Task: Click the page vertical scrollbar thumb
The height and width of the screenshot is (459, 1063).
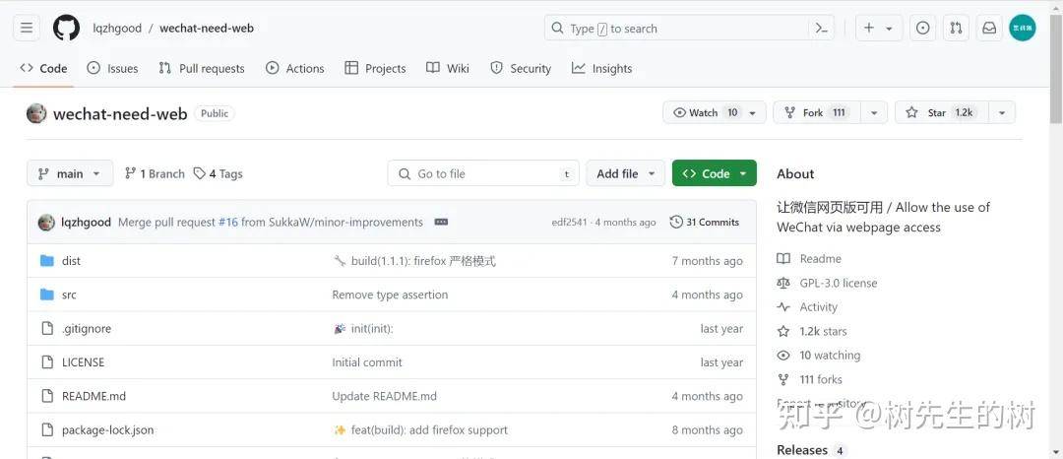Action: coord(1056,68)
